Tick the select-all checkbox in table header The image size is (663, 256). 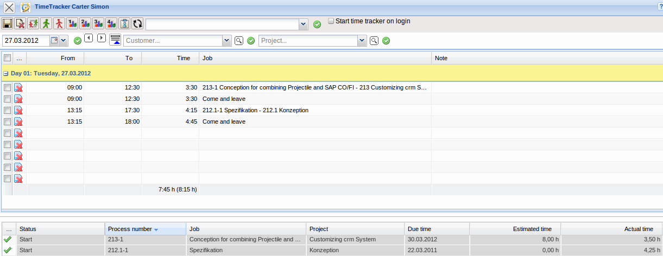point(7,58)
